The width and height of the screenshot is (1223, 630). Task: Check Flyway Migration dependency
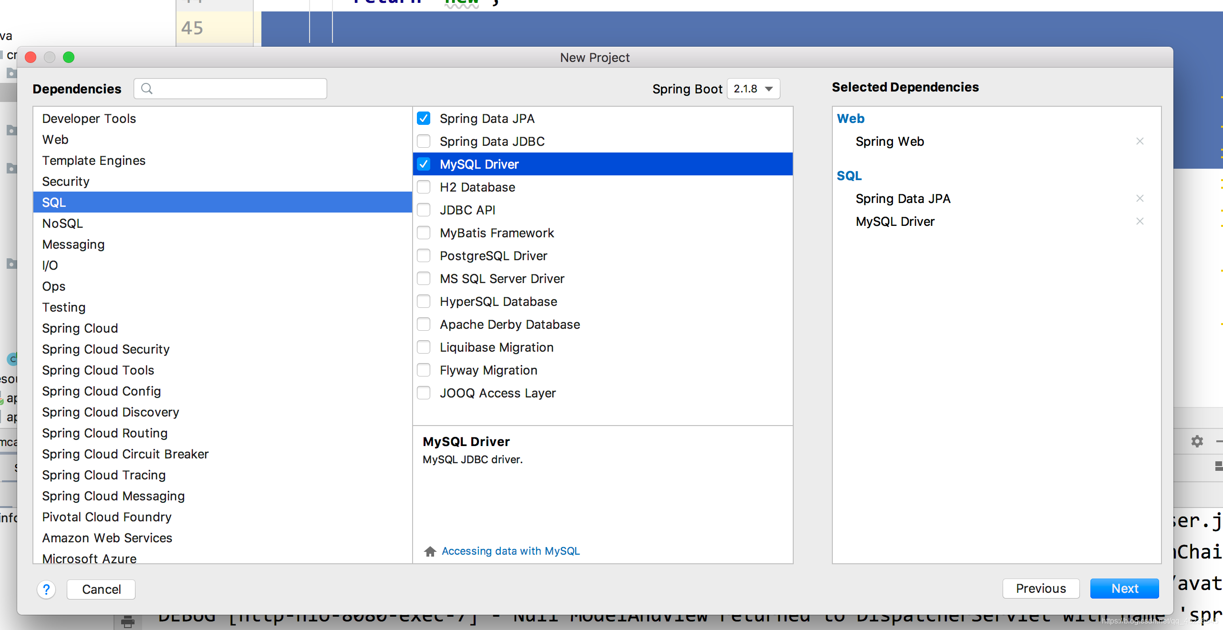(424, 370)
